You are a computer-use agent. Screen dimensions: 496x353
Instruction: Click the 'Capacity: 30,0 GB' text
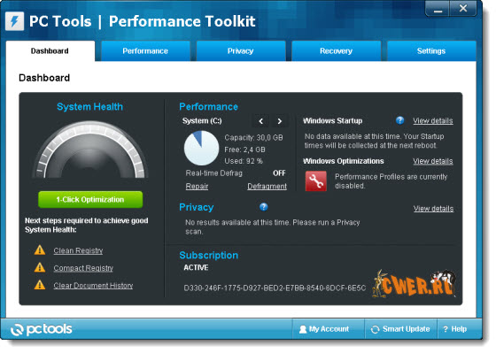(253, 138)
